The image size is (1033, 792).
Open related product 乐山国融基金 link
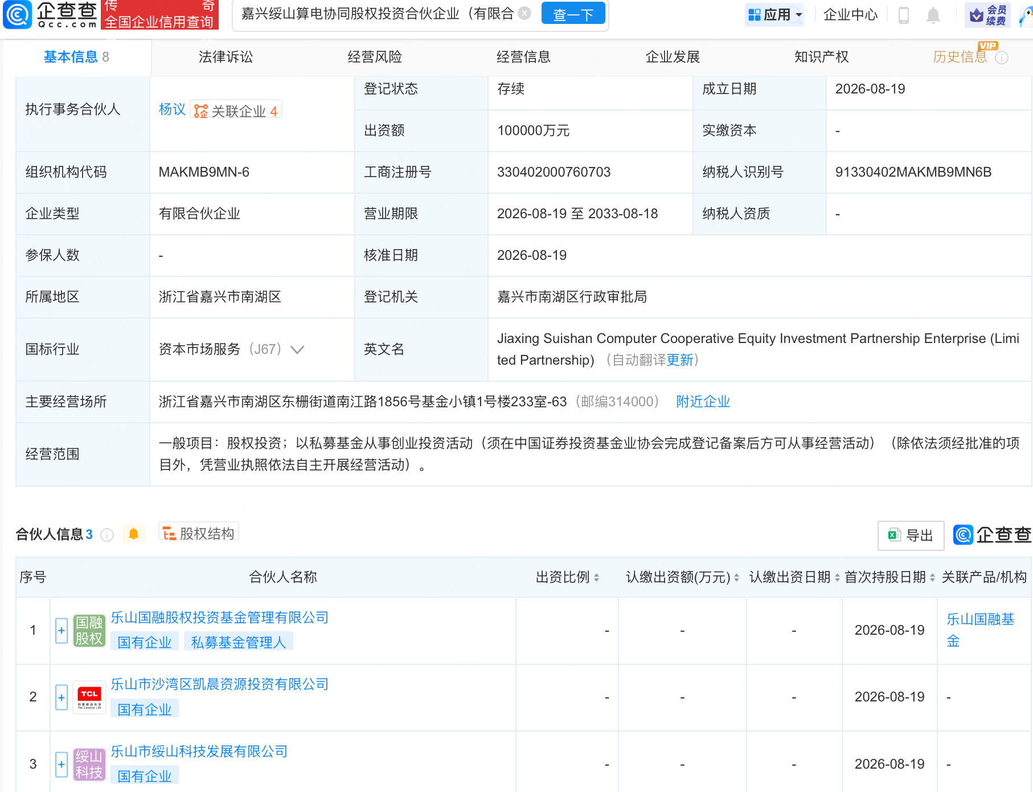[981, 630]
